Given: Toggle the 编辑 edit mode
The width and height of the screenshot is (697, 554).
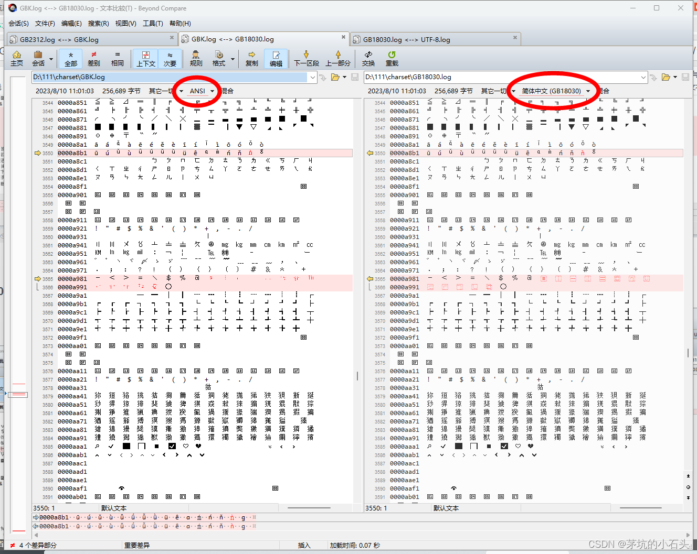Looking at the screenshot, I should coord(276,58).
